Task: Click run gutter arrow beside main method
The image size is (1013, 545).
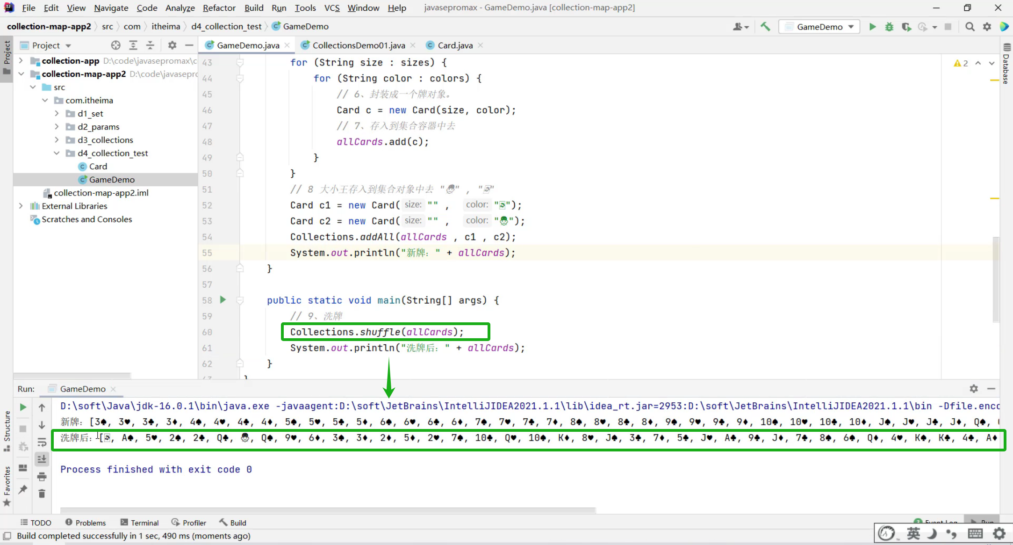Action: [x=223, y=300]
